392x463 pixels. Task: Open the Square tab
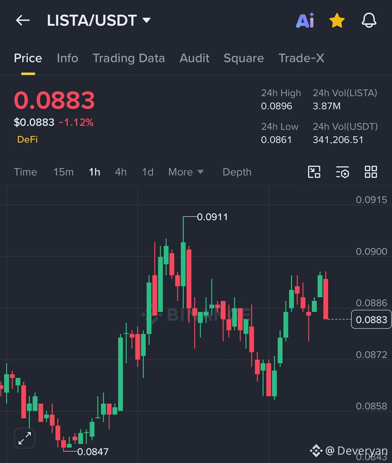(244, 58)
